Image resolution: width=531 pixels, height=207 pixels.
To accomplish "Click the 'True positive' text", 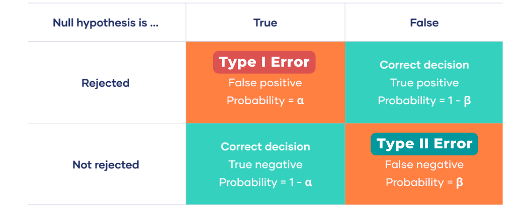I will tap(424, 83).
